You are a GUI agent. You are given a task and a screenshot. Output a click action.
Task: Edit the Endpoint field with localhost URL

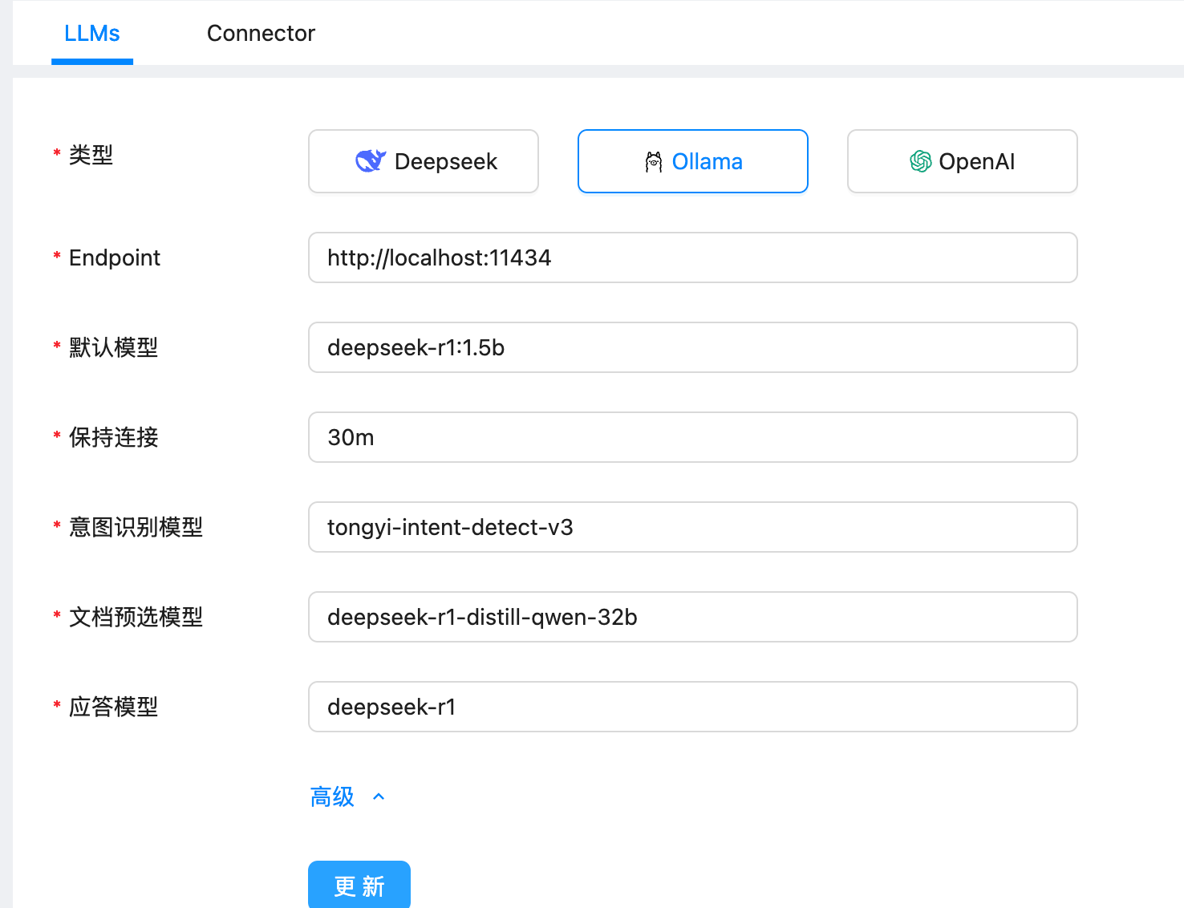point(693,257)
